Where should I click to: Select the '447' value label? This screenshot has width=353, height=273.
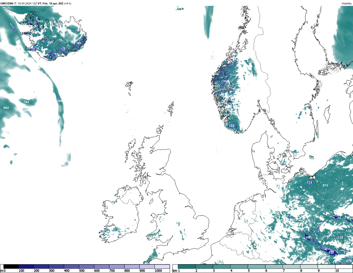pyautogui.click(x=320, y=223)
